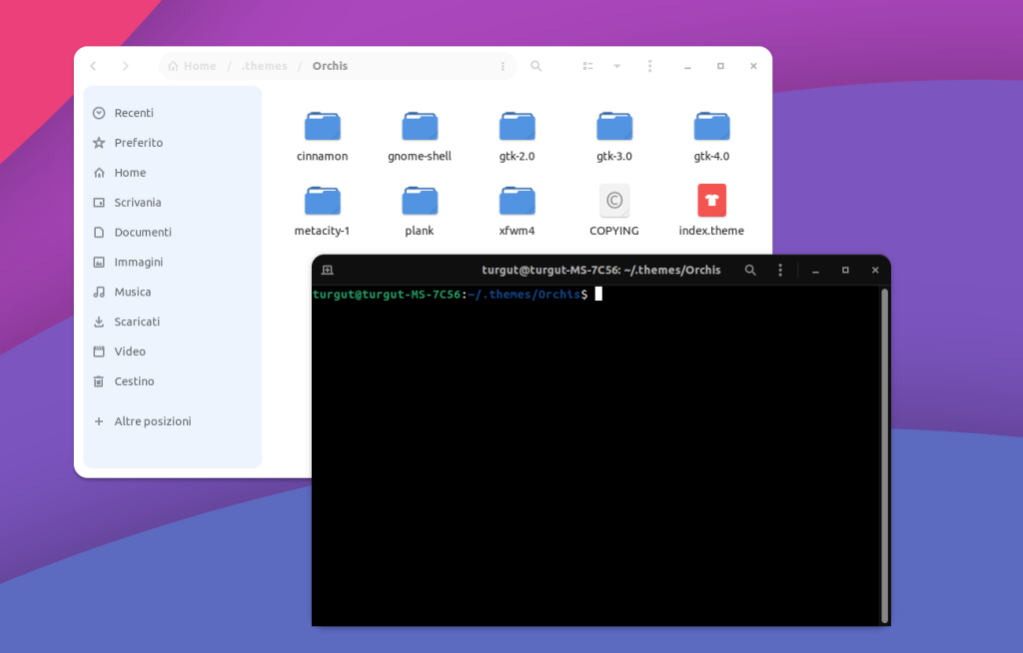1023x653 pixels.
Task: Open new tab button in terminal
Action: click(x=328, y=271)
